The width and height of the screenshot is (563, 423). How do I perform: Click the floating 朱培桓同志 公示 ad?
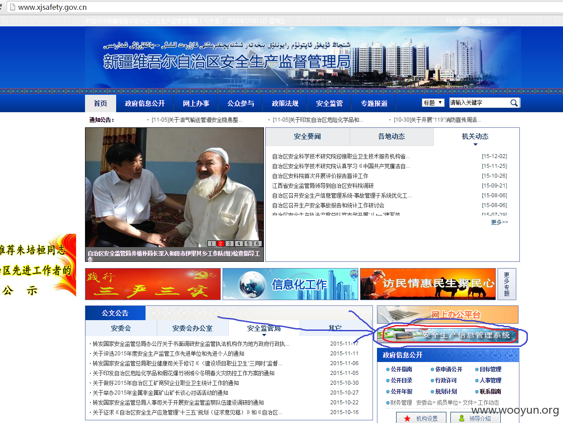(38, 265)
